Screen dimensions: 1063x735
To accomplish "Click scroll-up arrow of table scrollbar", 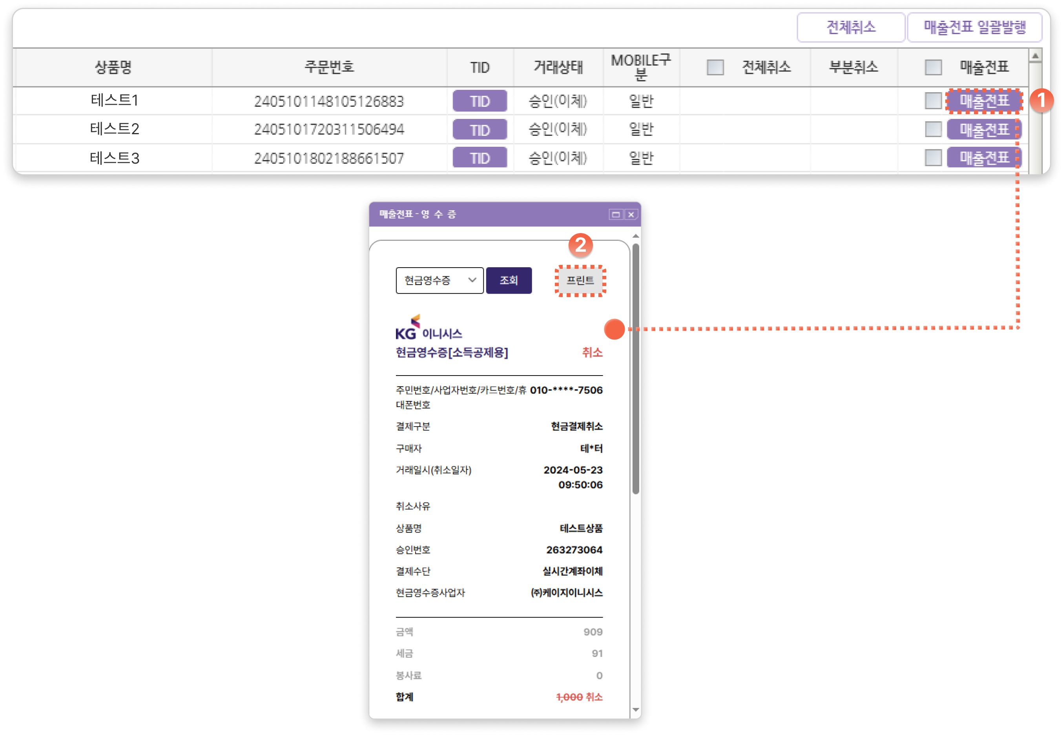I will 1036,56.
